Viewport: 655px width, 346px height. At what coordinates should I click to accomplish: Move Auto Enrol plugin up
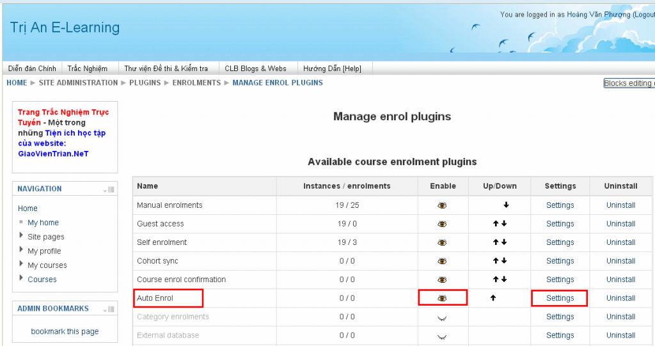[x=493, y=298]
